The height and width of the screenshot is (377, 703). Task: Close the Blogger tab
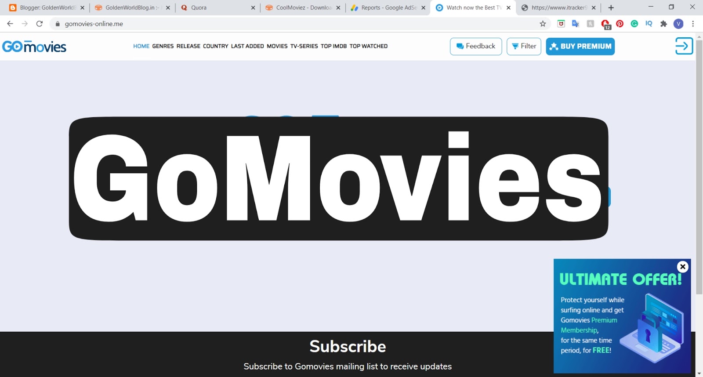(82, 7)
